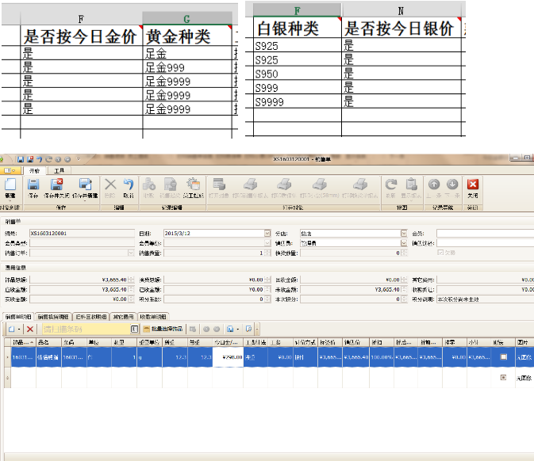Viewport: 534px width, 461px height.
Task: Open the salesperson (销售员) dropdown
Action: pyautogui.click(x=404, y=243)
